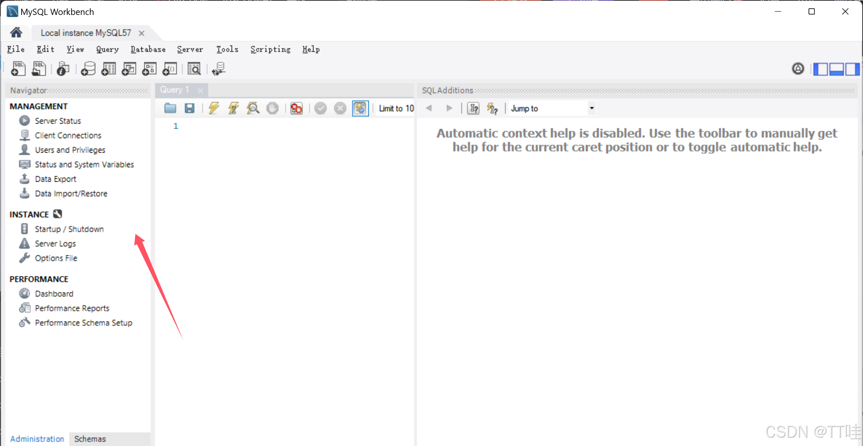Viewport: 863px width, 446px height.
Task: Open Performance Reports
Action: pyautogui.click(x=72, y=308)
